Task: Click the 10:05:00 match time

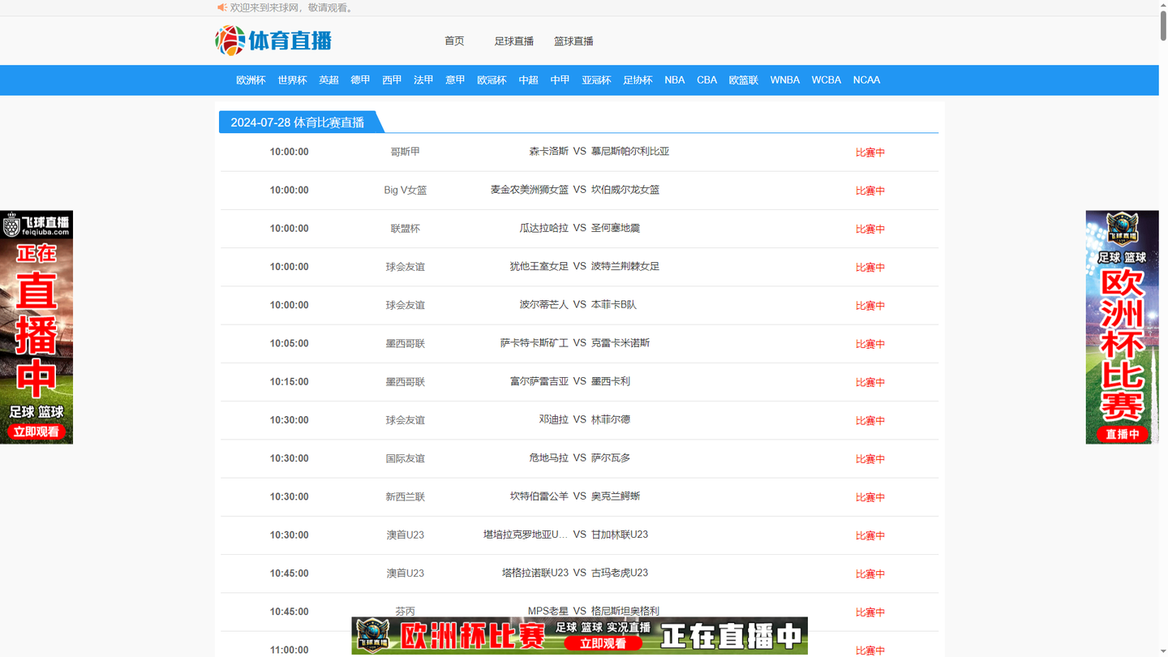Action: (289, 343)
